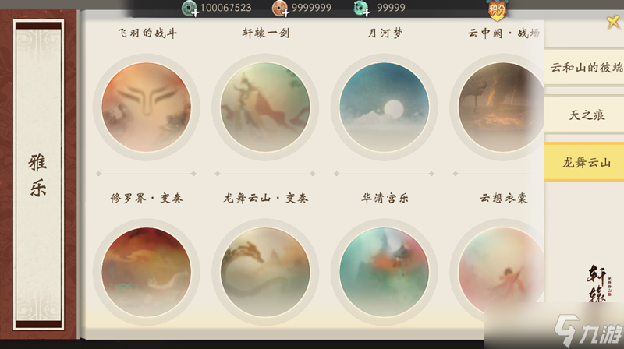Viewport: 624px width, 349px height.
Task: Click the 华清宫乐 title text
Action: click(385, 198)
